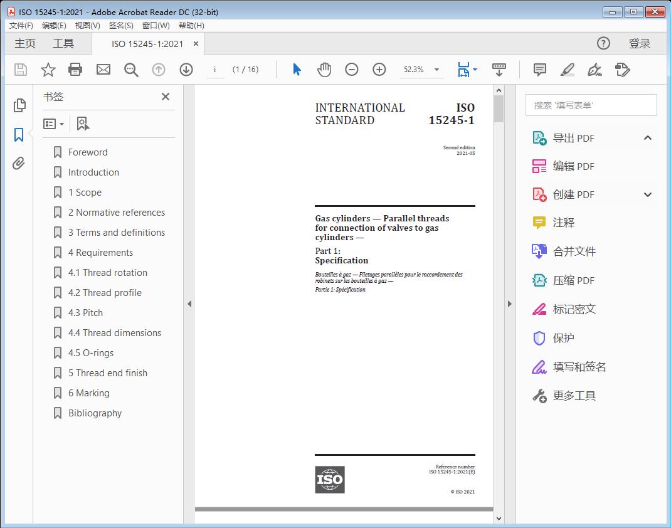Open the 4.4 Thread dimensions bookmark
Viewport: 671px width, 528px height.
click(x=115, y=333)
